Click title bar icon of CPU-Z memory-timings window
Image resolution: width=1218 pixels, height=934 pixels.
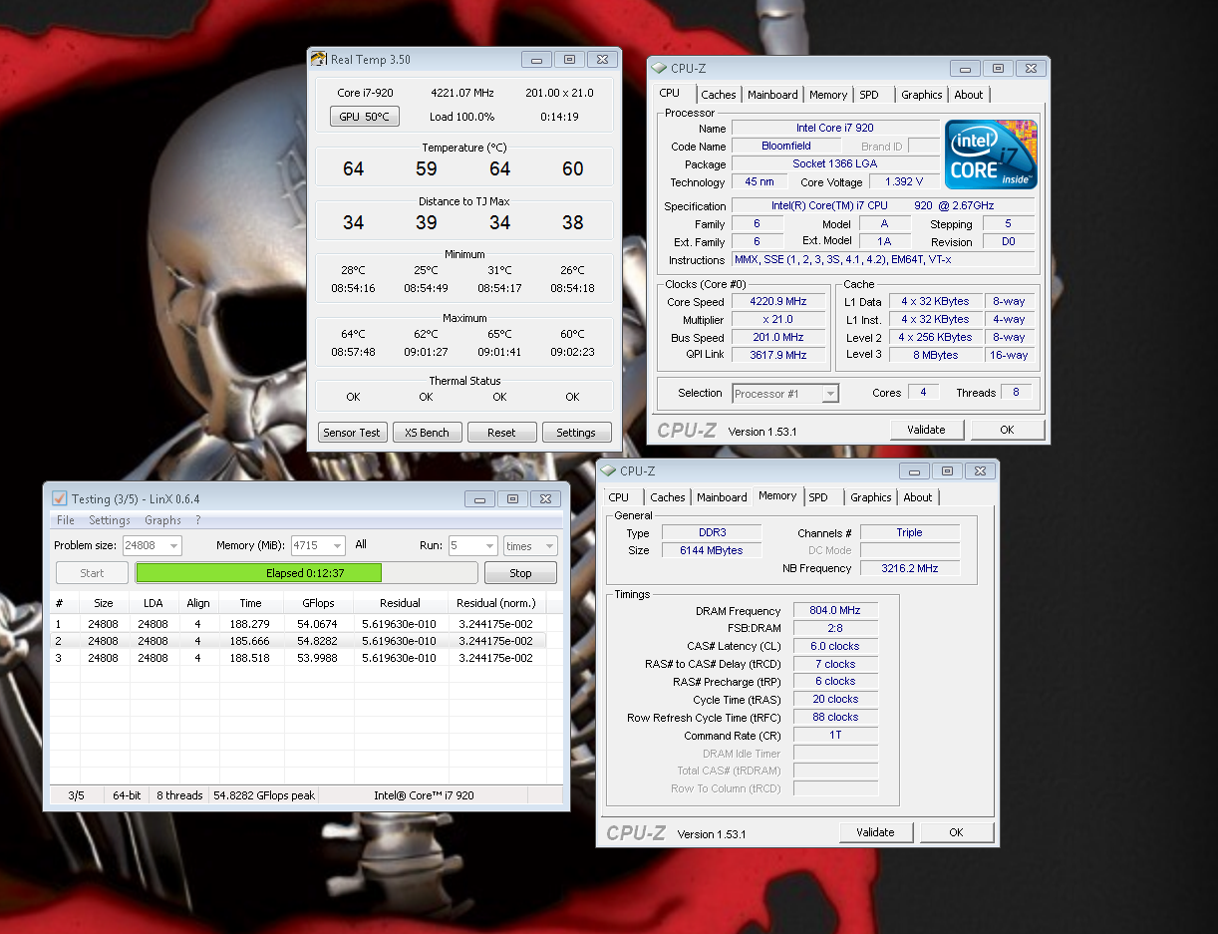coord(608,471)
